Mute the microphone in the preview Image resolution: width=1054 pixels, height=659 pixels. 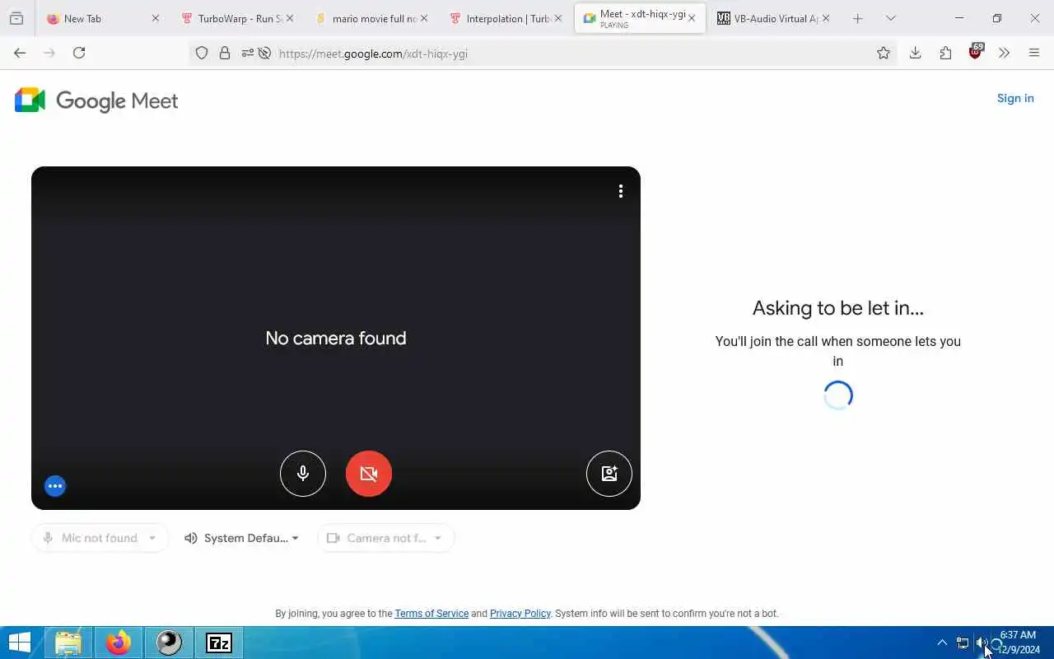tap(303, 474)
